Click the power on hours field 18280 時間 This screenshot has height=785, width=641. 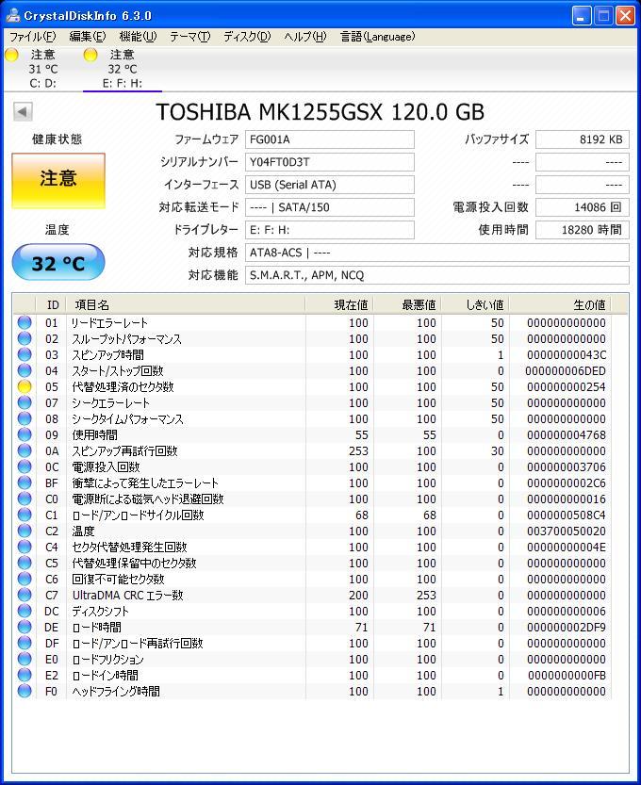coord(583,230)
